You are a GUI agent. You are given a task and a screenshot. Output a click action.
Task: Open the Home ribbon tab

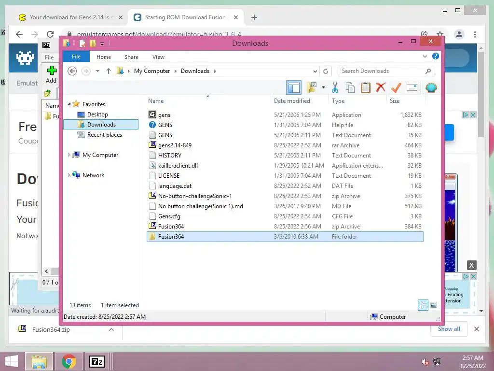point(104,57)
